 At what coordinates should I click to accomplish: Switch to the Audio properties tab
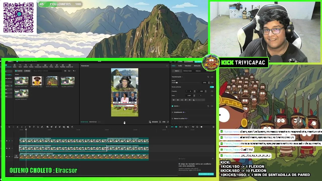coord(180,66)
